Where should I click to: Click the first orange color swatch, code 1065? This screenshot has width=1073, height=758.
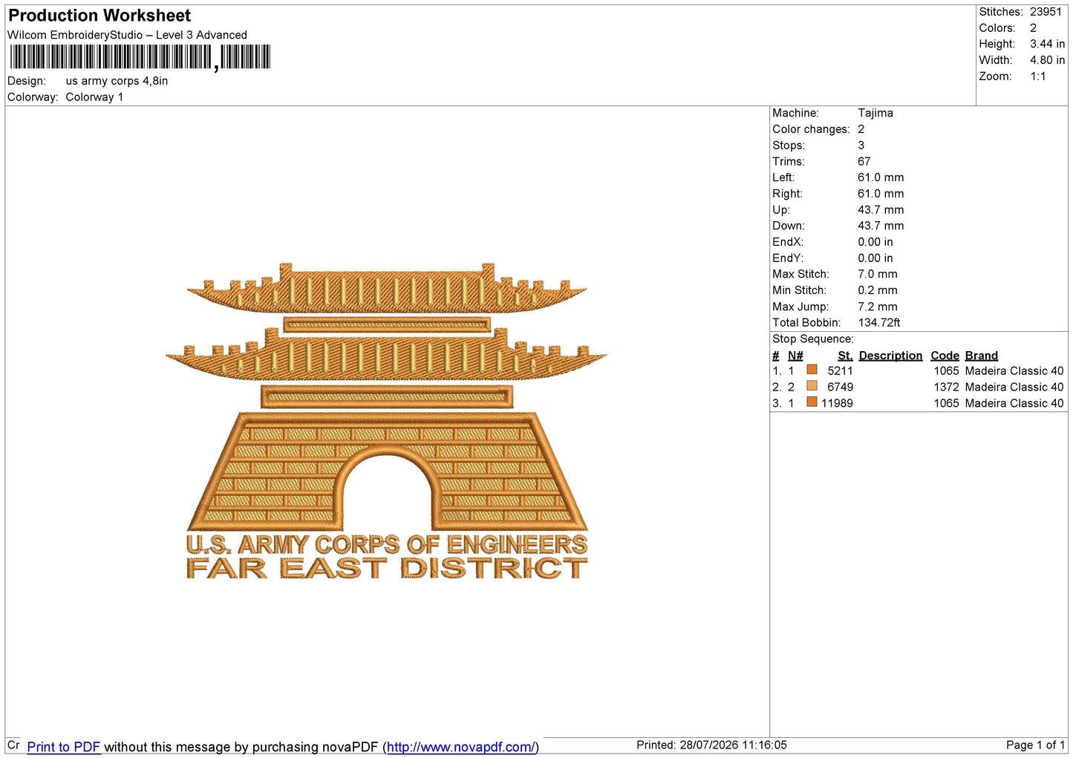812,370
